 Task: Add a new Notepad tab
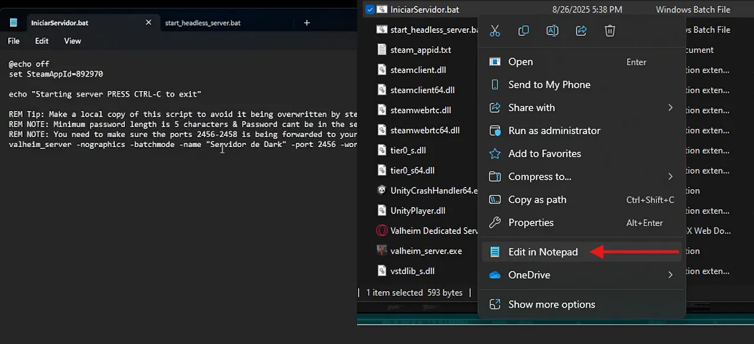pyautogui.click(x=306, y=23)
